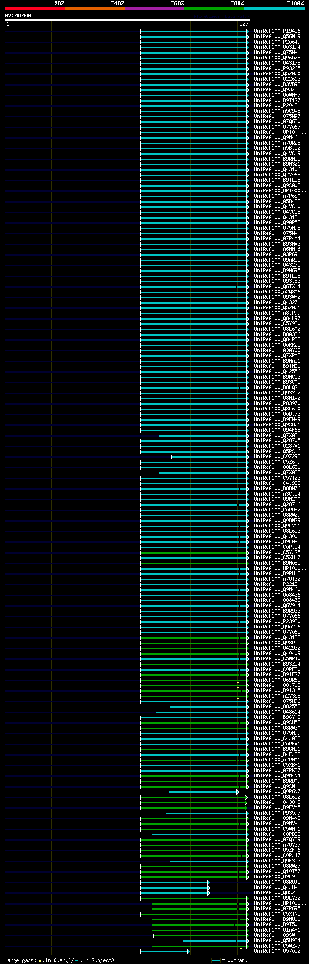Click hit UniRef100_Q9LY32
Image resolution: width=309 pixels, height=964 pixels.
(x=277, y=898)
